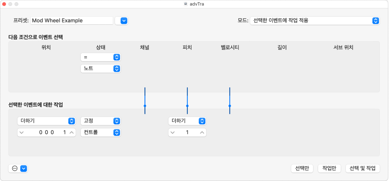Open the ellipsis action menu at bottom left
Screen dimensions: 389x181
click(x=15, y=168)
